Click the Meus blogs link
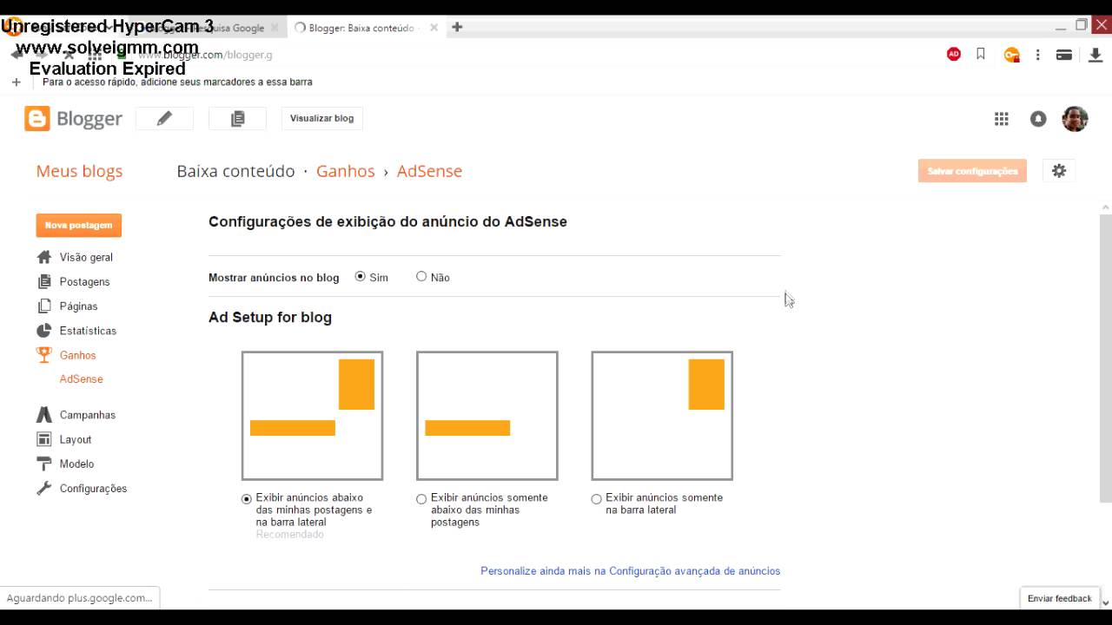This screenshot has width=1112, height=625. [79, 171]
